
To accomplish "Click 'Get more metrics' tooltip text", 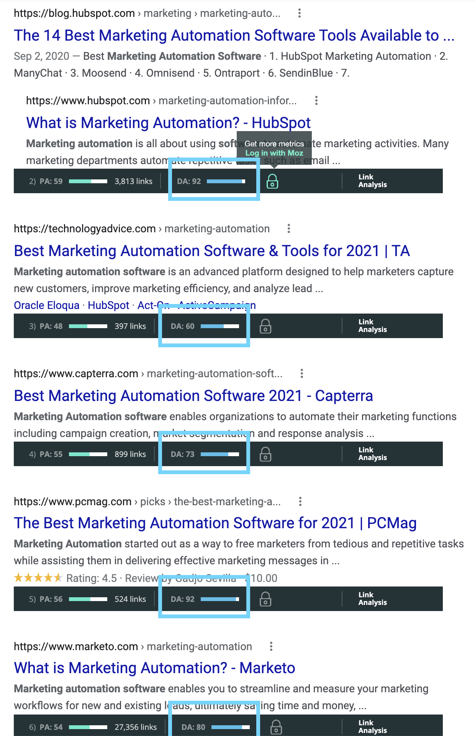I will point(274,144).
